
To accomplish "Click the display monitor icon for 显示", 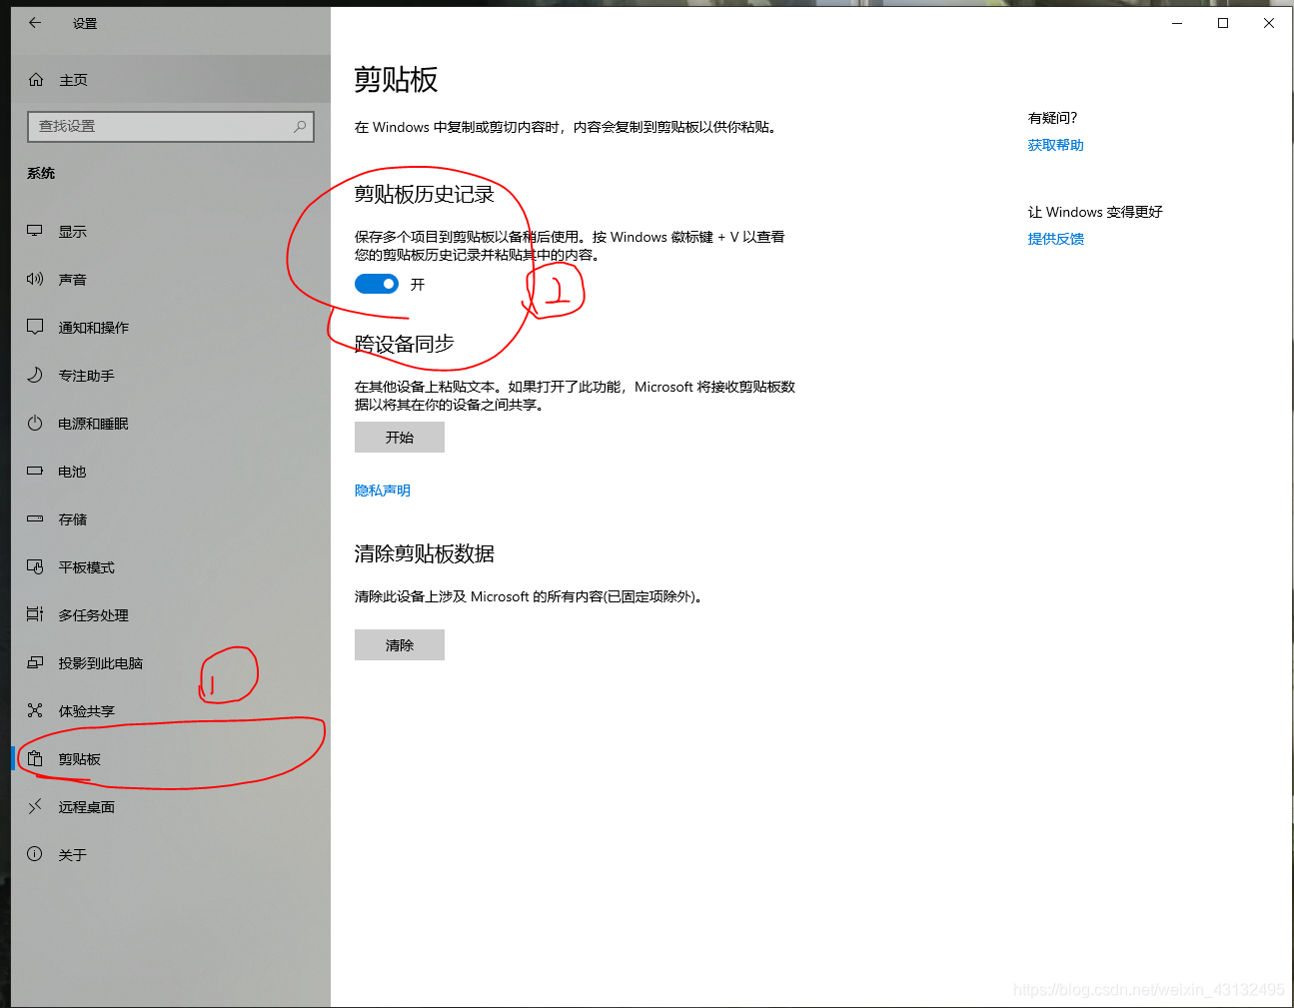I will click(x=35, y=231).
